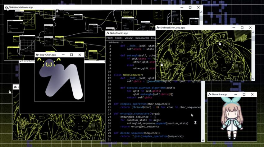Image resolution: width=264 pixels, height=147 pixels.
Task: Click the Bug-Chan.app window title text
Action: click(x=48, y=55)
